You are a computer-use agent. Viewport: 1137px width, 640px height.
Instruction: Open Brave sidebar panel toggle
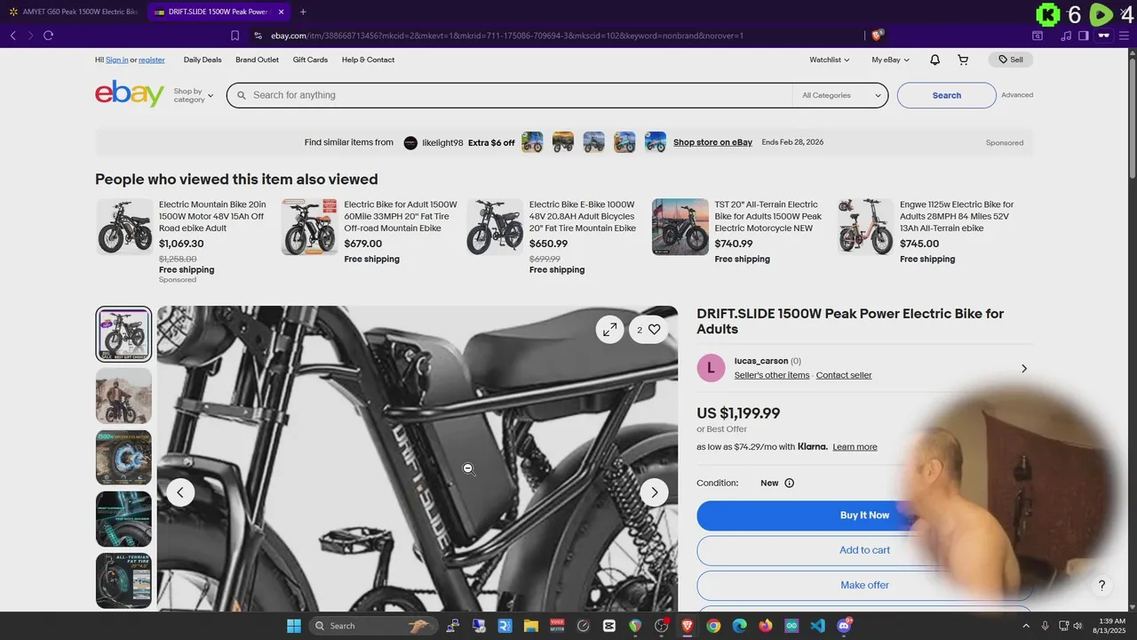tap(1084, 36)
